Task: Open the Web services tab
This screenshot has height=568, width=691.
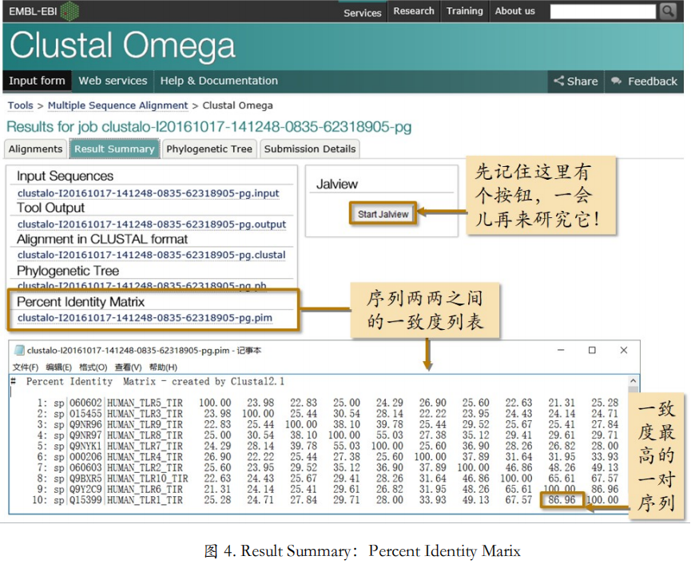Action: [113, 81]
